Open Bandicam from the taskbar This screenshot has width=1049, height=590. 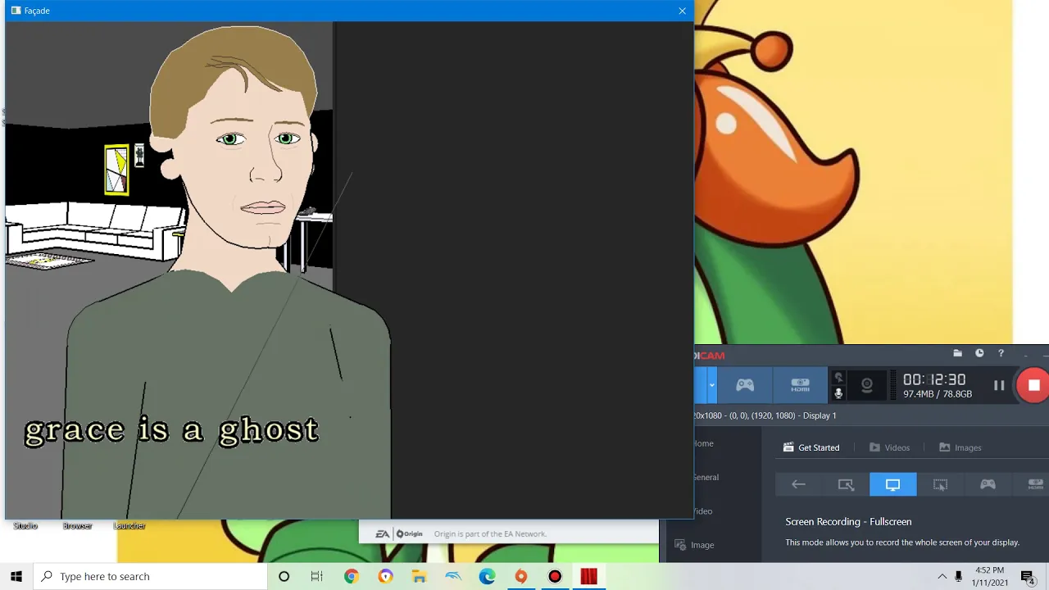pos(555,576)
